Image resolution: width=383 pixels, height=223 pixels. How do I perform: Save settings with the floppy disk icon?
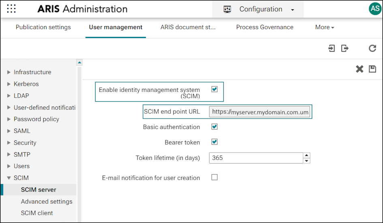372,69
